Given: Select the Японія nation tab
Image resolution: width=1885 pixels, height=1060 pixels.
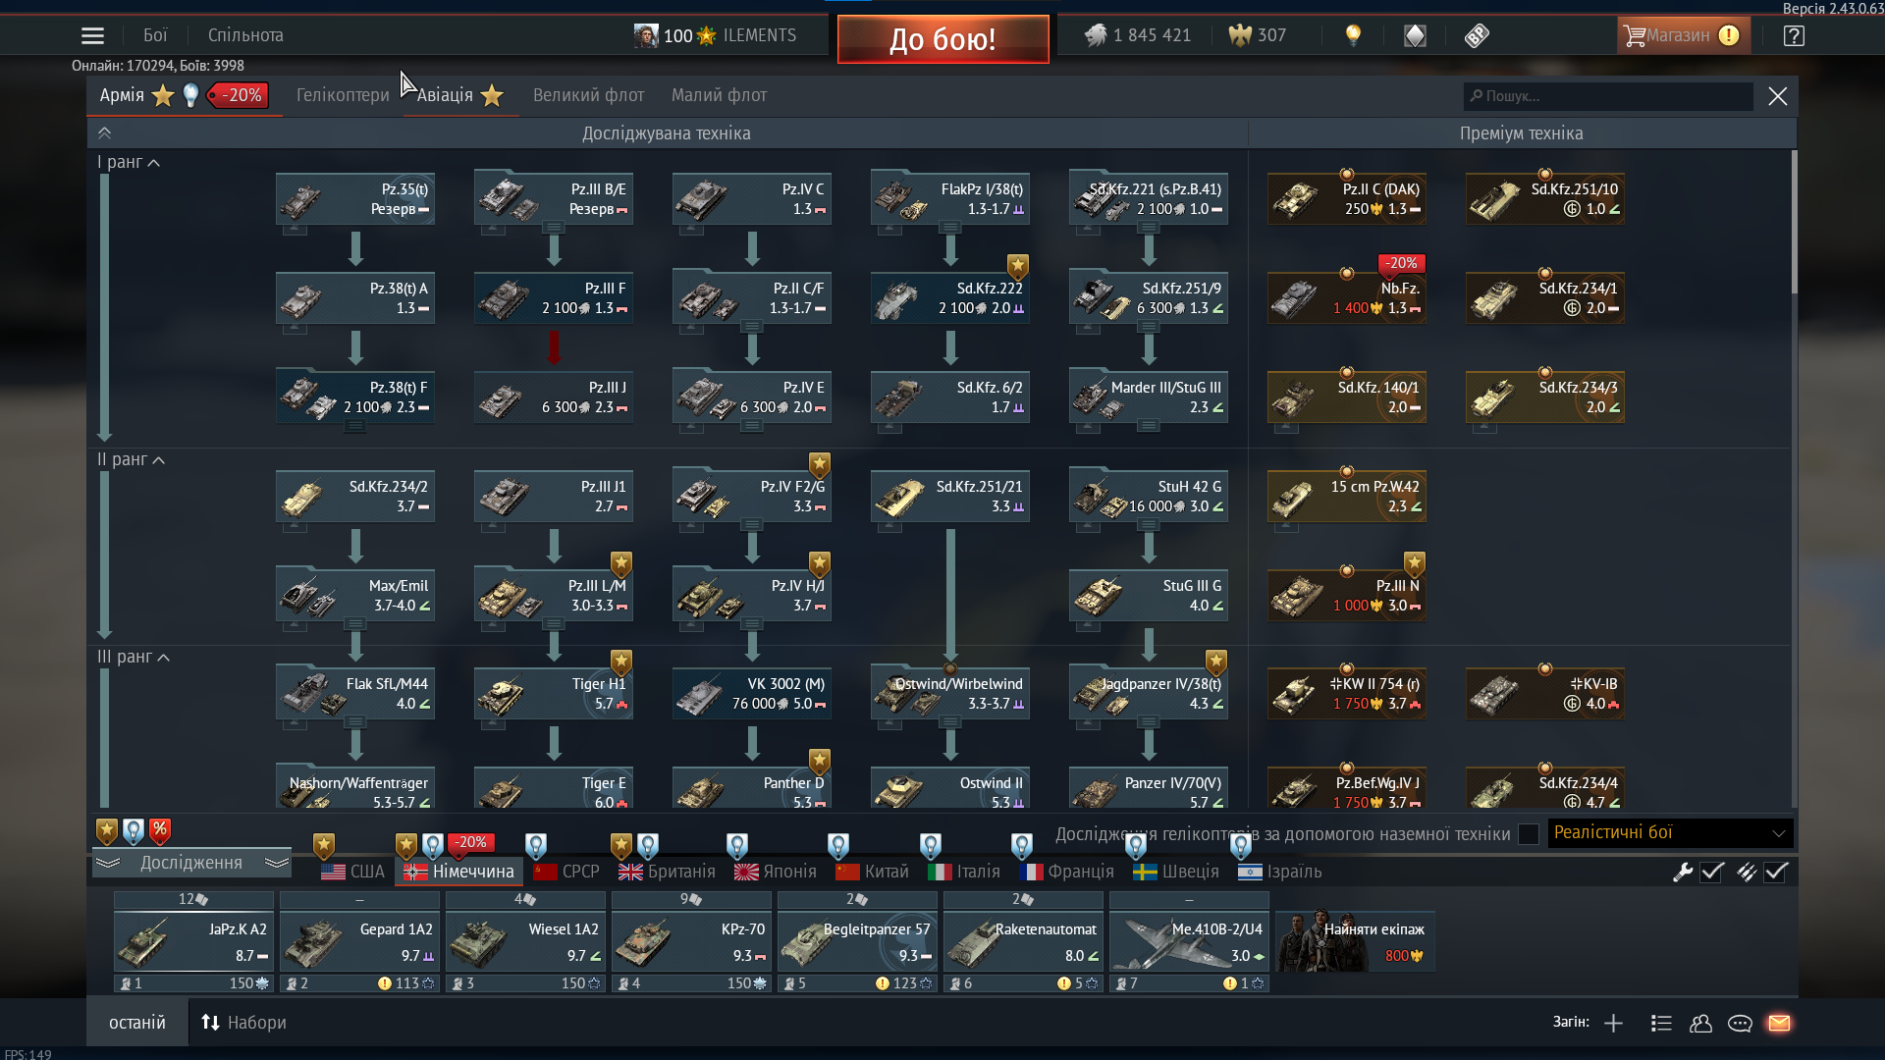Looking at the screenshot, I should pyautogui.click(x=775, y=872).
